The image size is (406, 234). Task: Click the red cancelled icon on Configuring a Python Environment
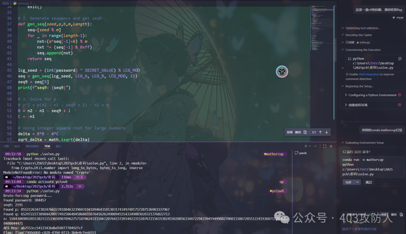point(400,95)
